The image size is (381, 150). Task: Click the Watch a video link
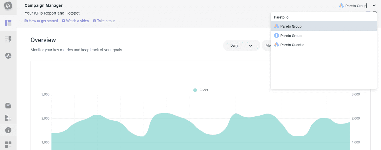(x=76, y=21)
